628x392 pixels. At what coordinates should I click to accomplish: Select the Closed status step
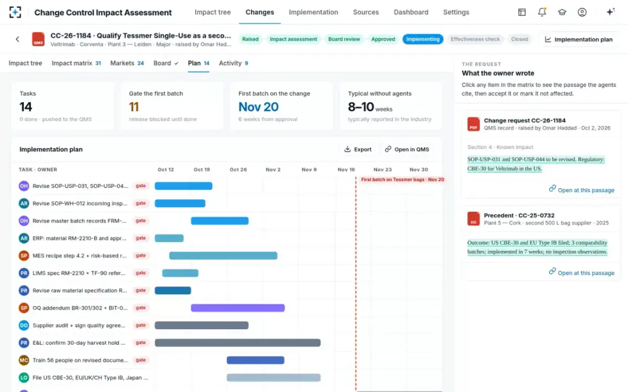tap(520, 39)
